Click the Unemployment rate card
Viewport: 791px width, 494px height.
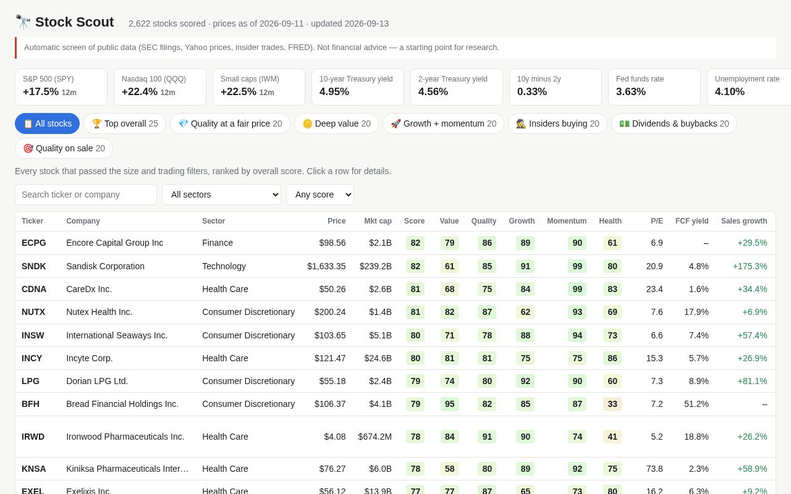pos(749,87)
